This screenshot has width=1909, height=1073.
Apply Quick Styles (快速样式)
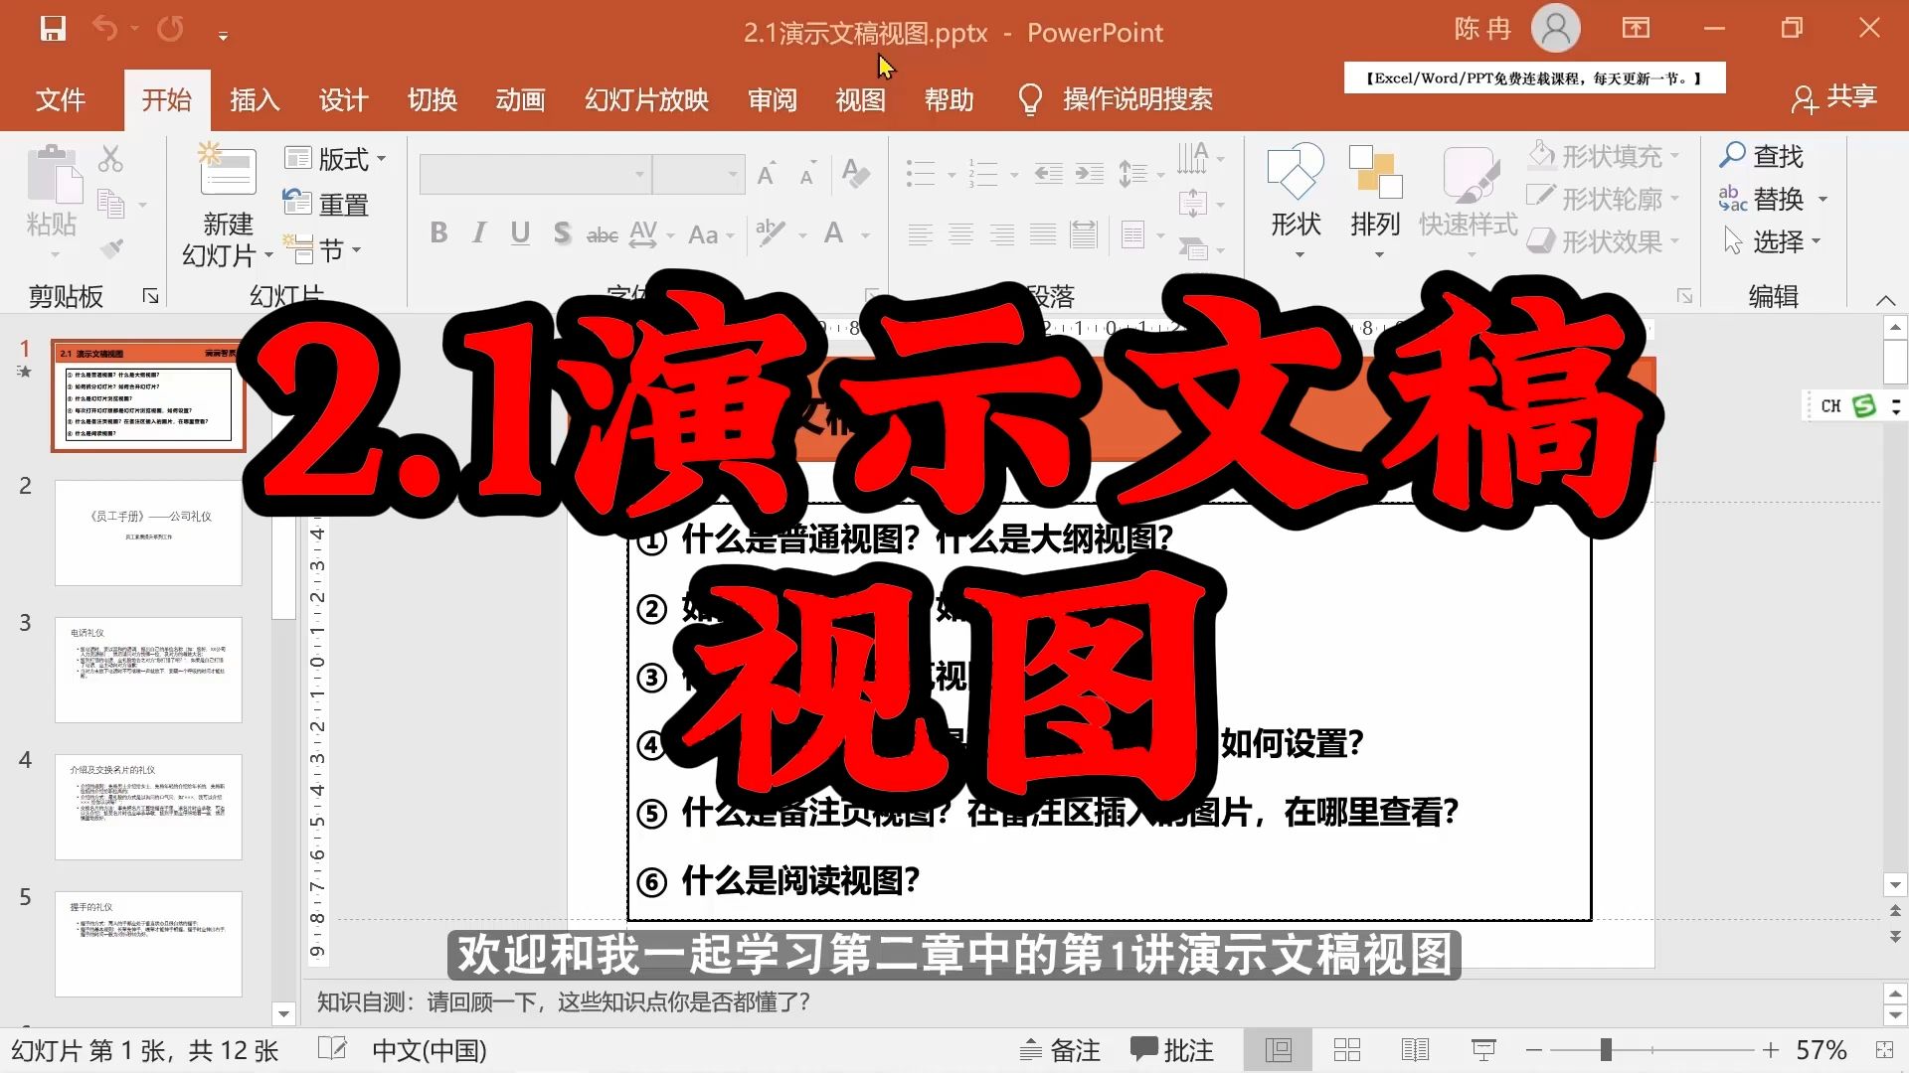(x=1469, y=192)
